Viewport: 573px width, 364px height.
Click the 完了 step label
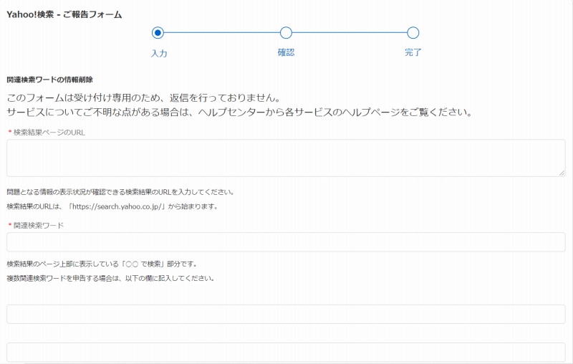[x=413, y=52]
